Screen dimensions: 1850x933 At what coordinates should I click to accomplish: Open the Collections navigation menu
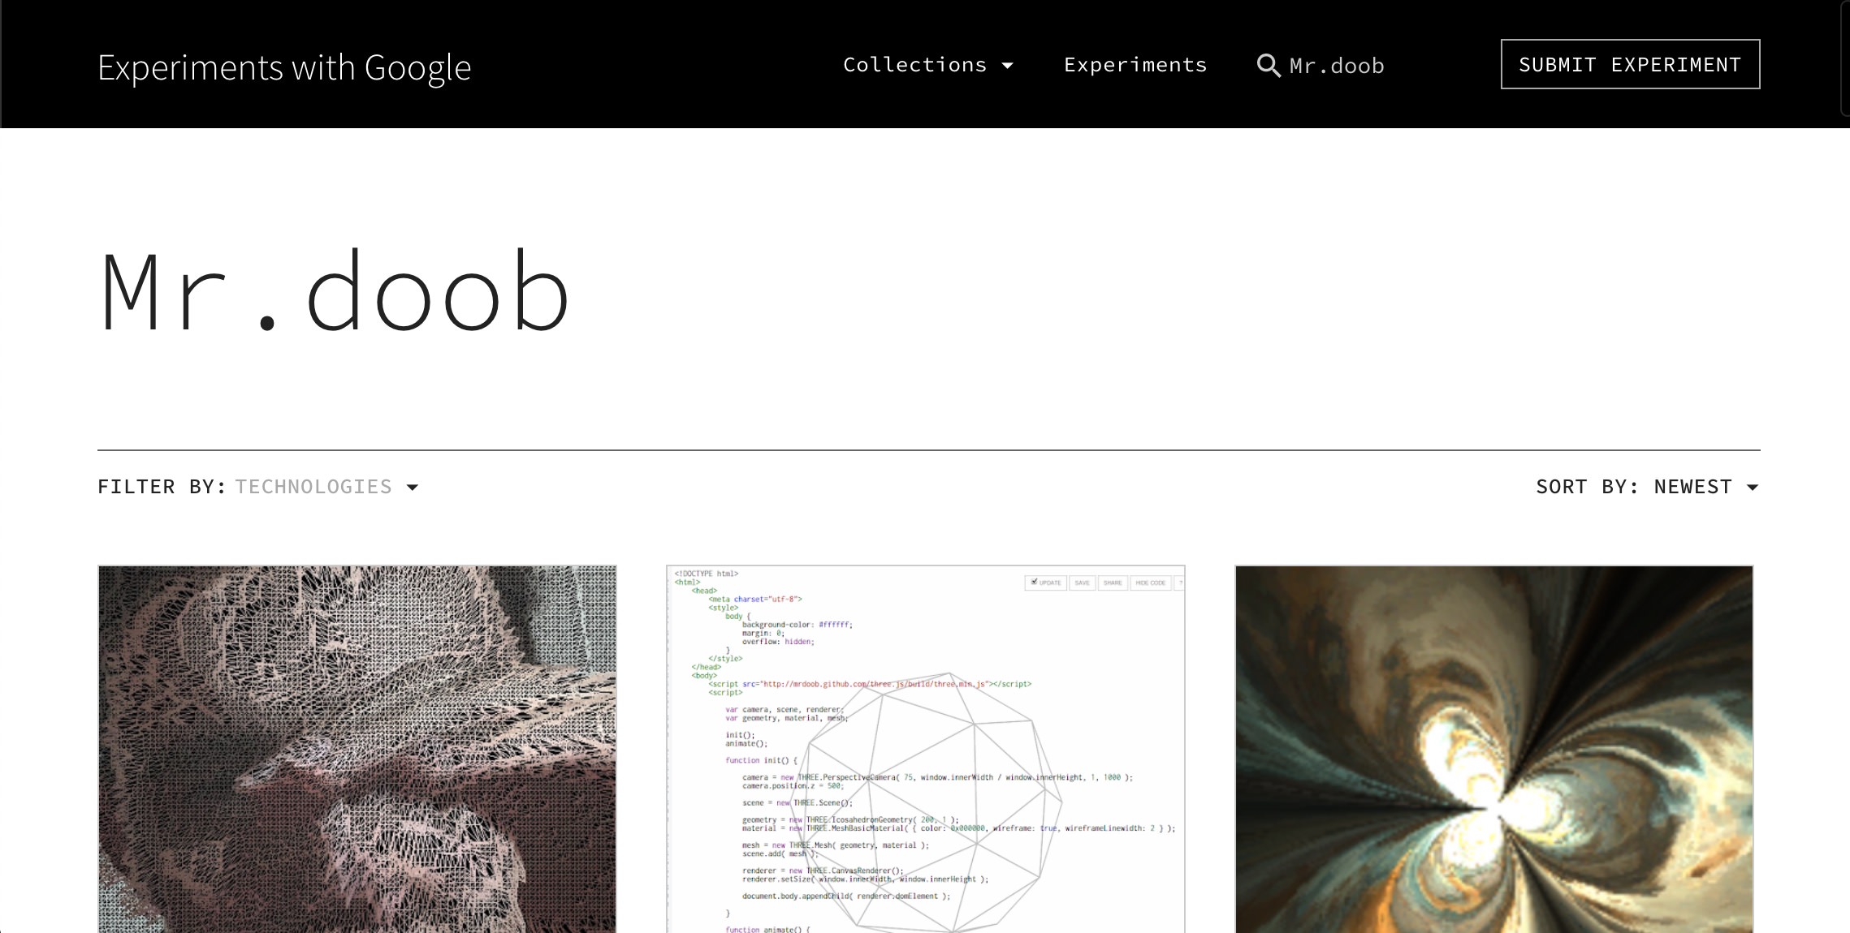tap(928, 65)
